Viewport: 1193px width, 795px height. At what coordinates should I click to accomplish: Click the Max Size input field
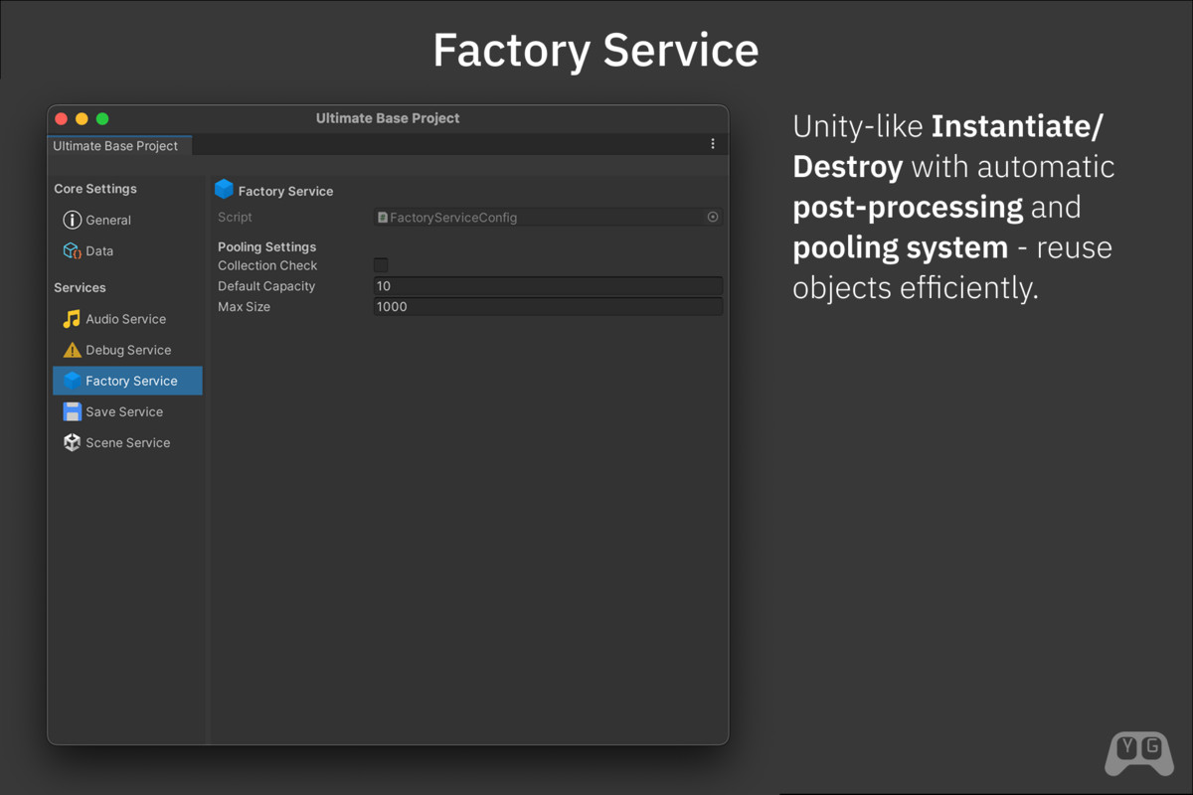(547, 306)
